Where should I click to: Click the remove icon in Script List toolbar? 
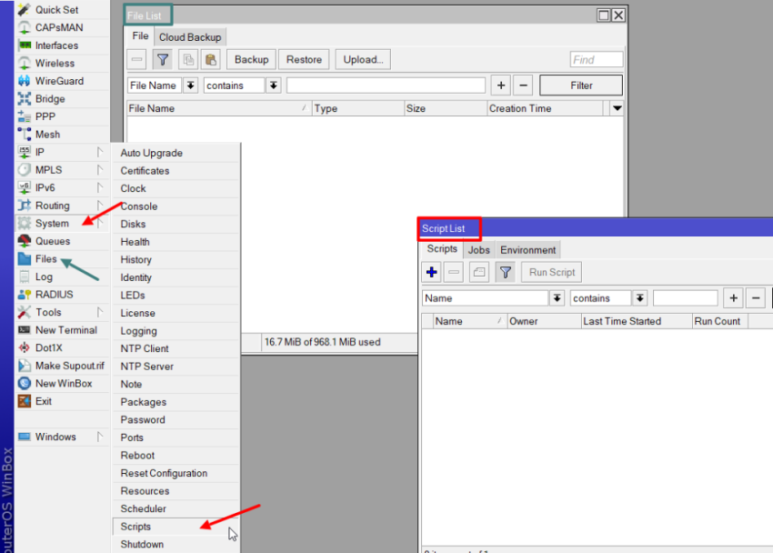click(x=454, y=272)
